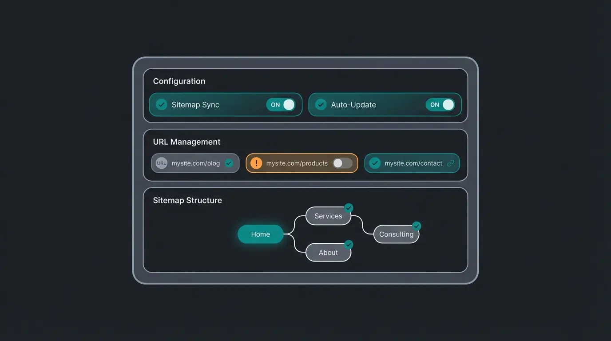This screenshot has height=341, width=611.
Task: Click the link icon next to mysite.com/contact
Action: point(451,163)
